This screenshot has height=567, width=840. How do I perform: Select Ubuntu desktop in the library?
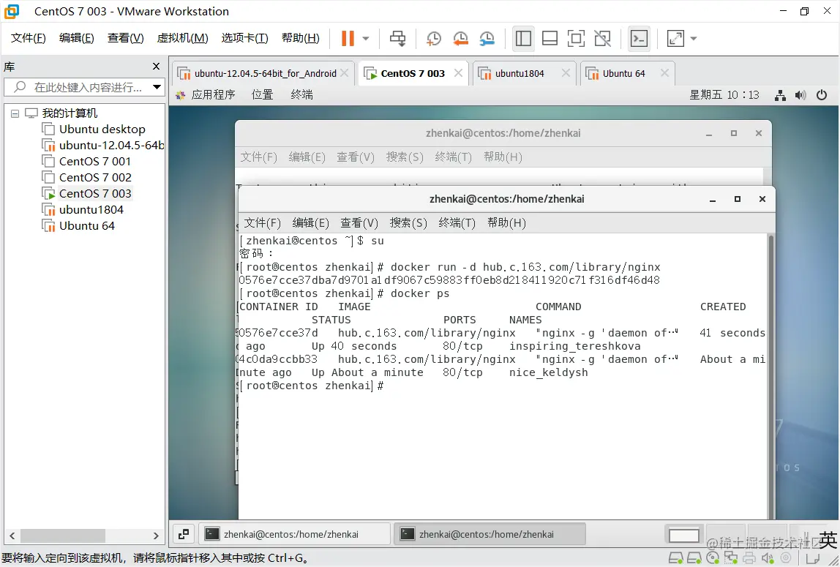pos(102,129)
